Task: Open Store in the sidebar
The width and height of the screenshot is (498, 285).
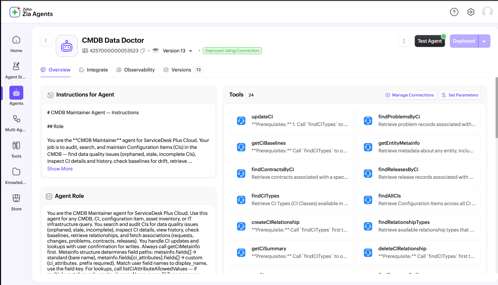Action: (x=16, y=202)
